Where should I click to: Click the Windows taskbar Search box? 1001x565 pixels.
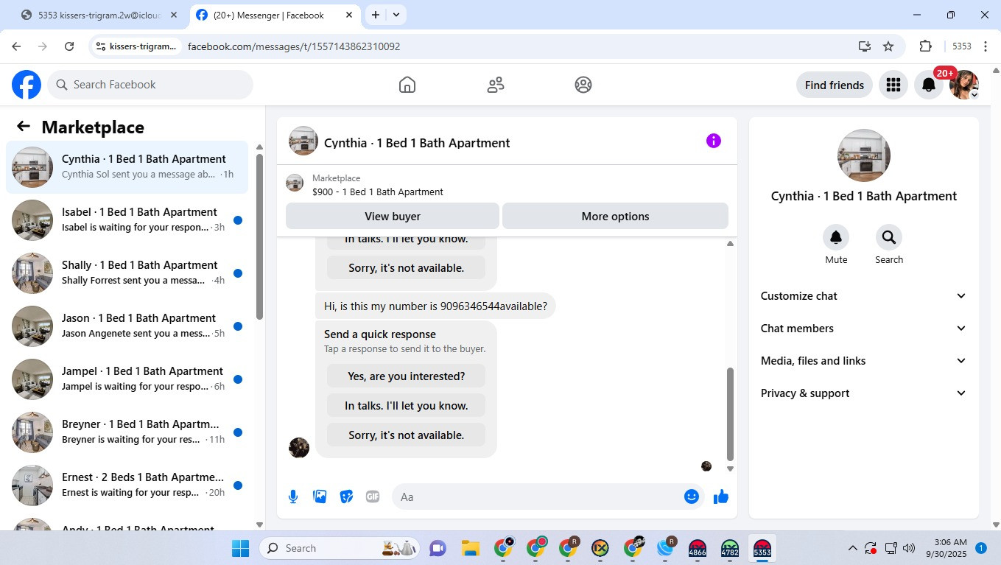coord(338,548)
